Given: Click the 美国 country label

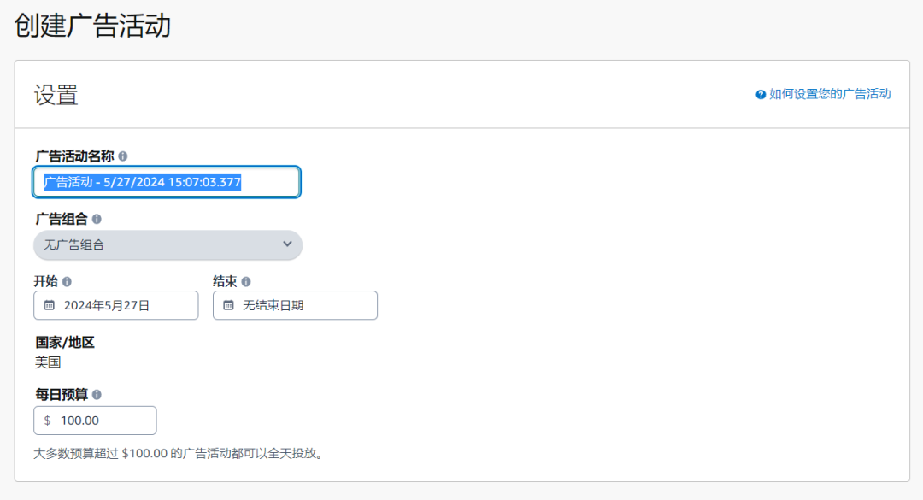Looking at the screenshot, I should 49,362.
